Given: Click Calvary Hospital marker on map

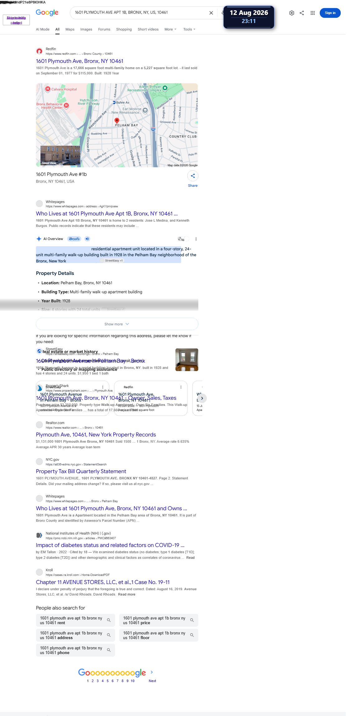Looking at the screenshot, I should tap(48, 89).
